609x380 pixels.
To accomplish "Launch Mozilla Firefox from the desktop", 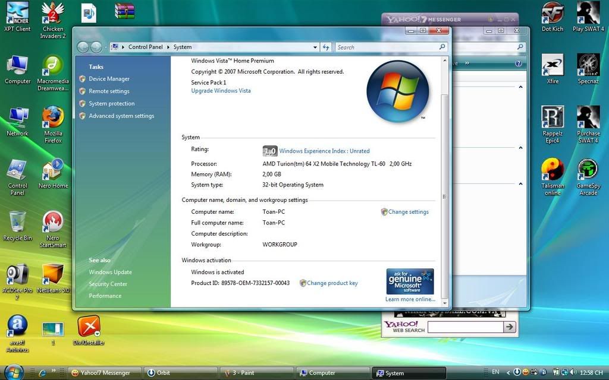I will [53, 125].
